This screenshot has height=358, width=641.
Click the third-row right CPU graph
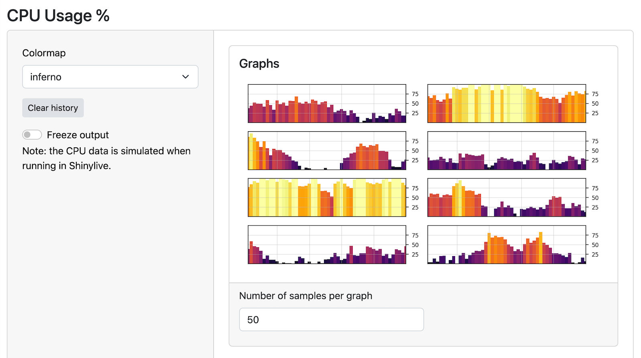[x=507, y=197]
